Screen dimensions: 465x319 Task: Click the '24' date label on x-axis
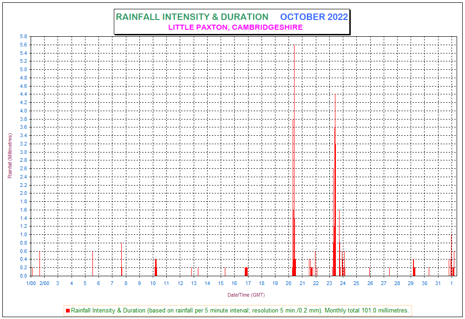click(343, 283)
